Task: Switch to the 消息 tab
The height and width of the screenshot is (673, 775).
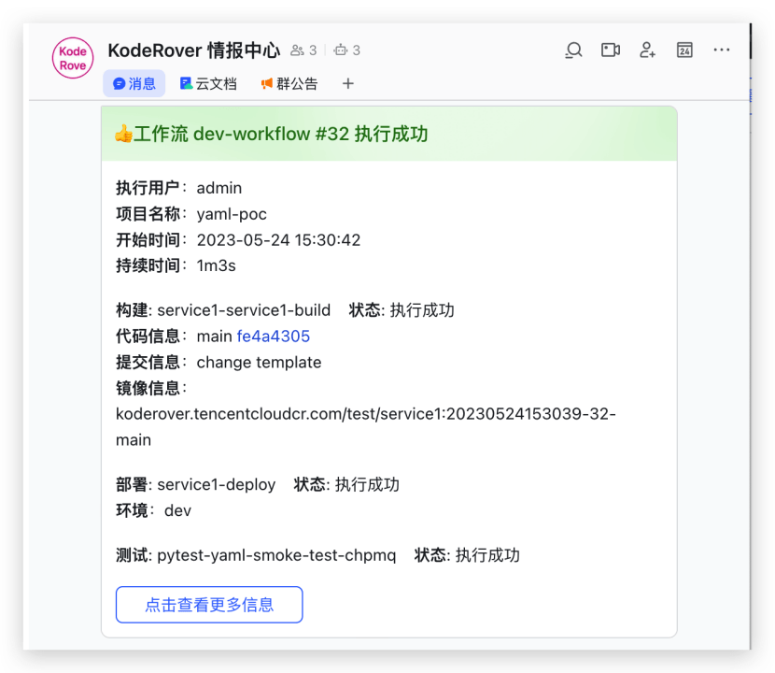Action: pyautogui.click(x=134, y=84)
